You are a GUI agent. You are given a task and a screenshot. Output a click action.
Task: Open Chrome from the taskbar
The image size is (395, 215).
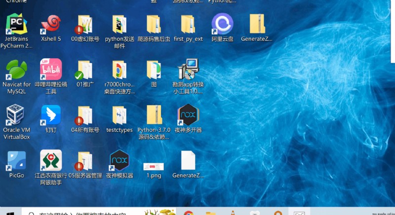point(189,213)
